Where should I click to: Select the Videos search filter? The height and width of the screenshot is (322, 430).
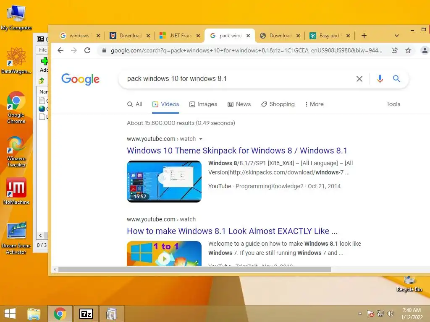(x=165, y=104)
